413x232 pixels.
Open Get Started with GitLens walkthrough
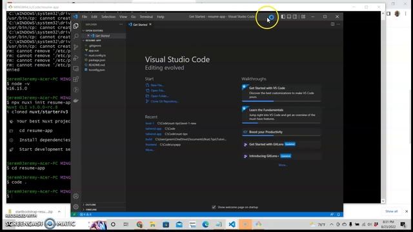[281, 144]
